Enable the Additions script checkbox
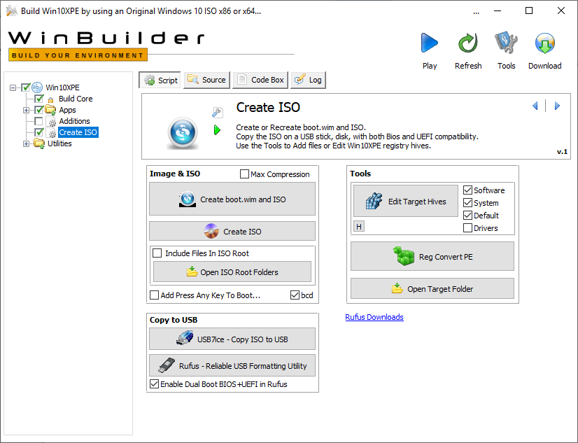Image resolution: width=578 pixels, height=443 pixels. (38, 121)
